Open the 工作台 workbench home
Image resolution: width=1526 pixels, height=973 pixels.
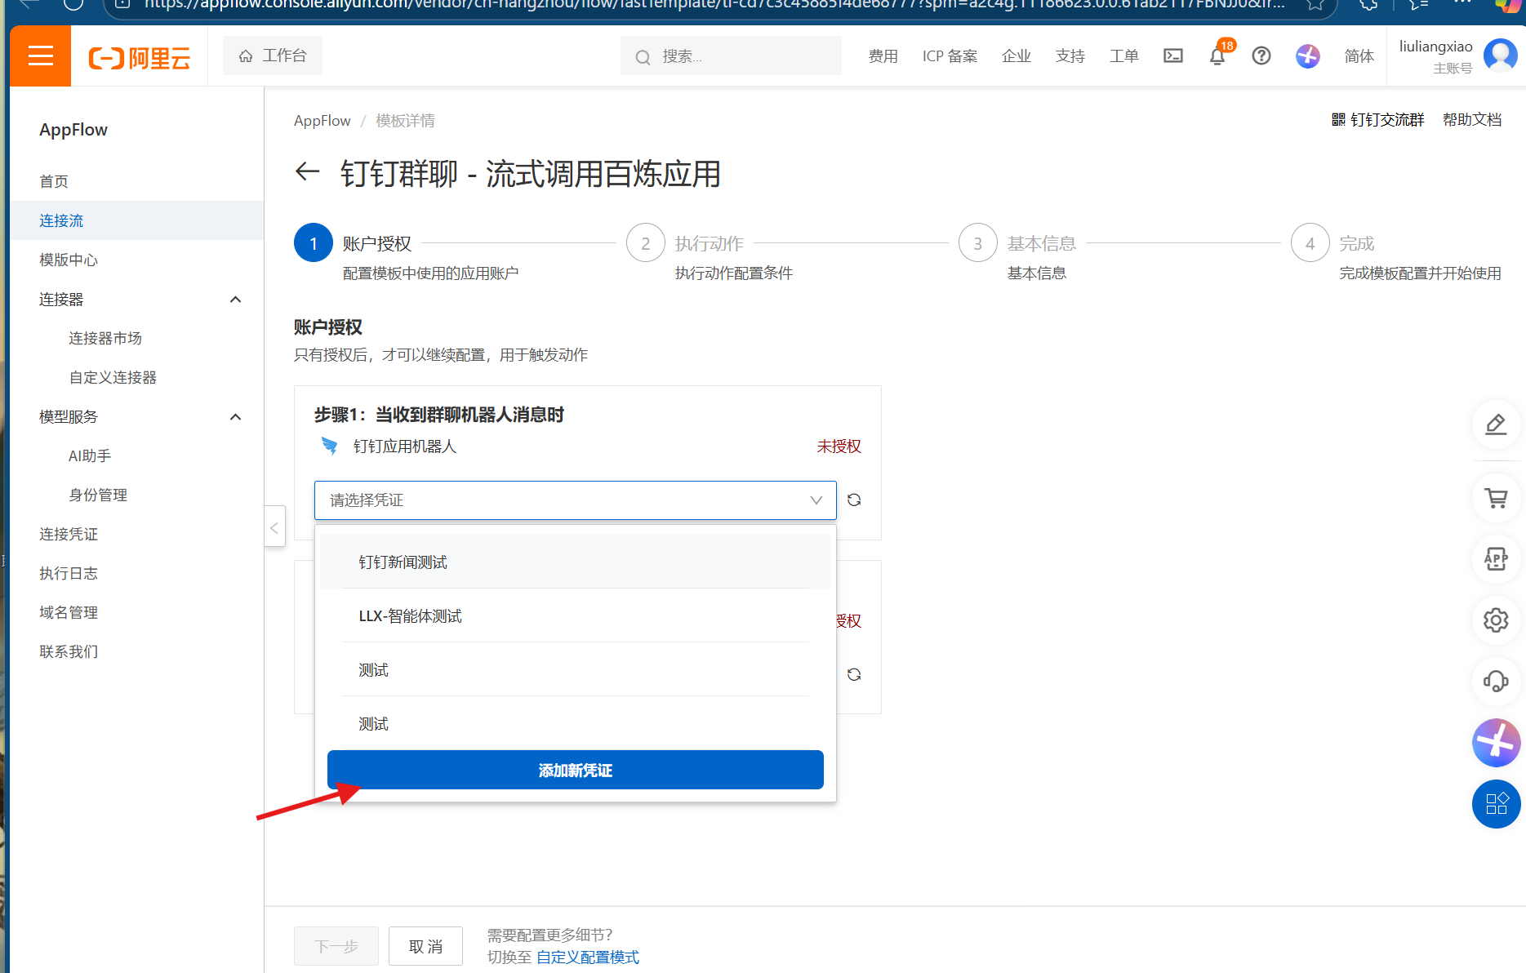click(273, 56)
